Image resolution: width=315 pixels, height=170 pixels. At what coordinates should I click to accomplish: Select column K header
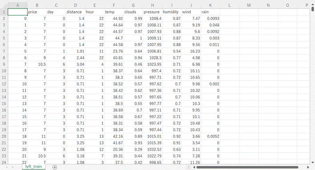211,5
